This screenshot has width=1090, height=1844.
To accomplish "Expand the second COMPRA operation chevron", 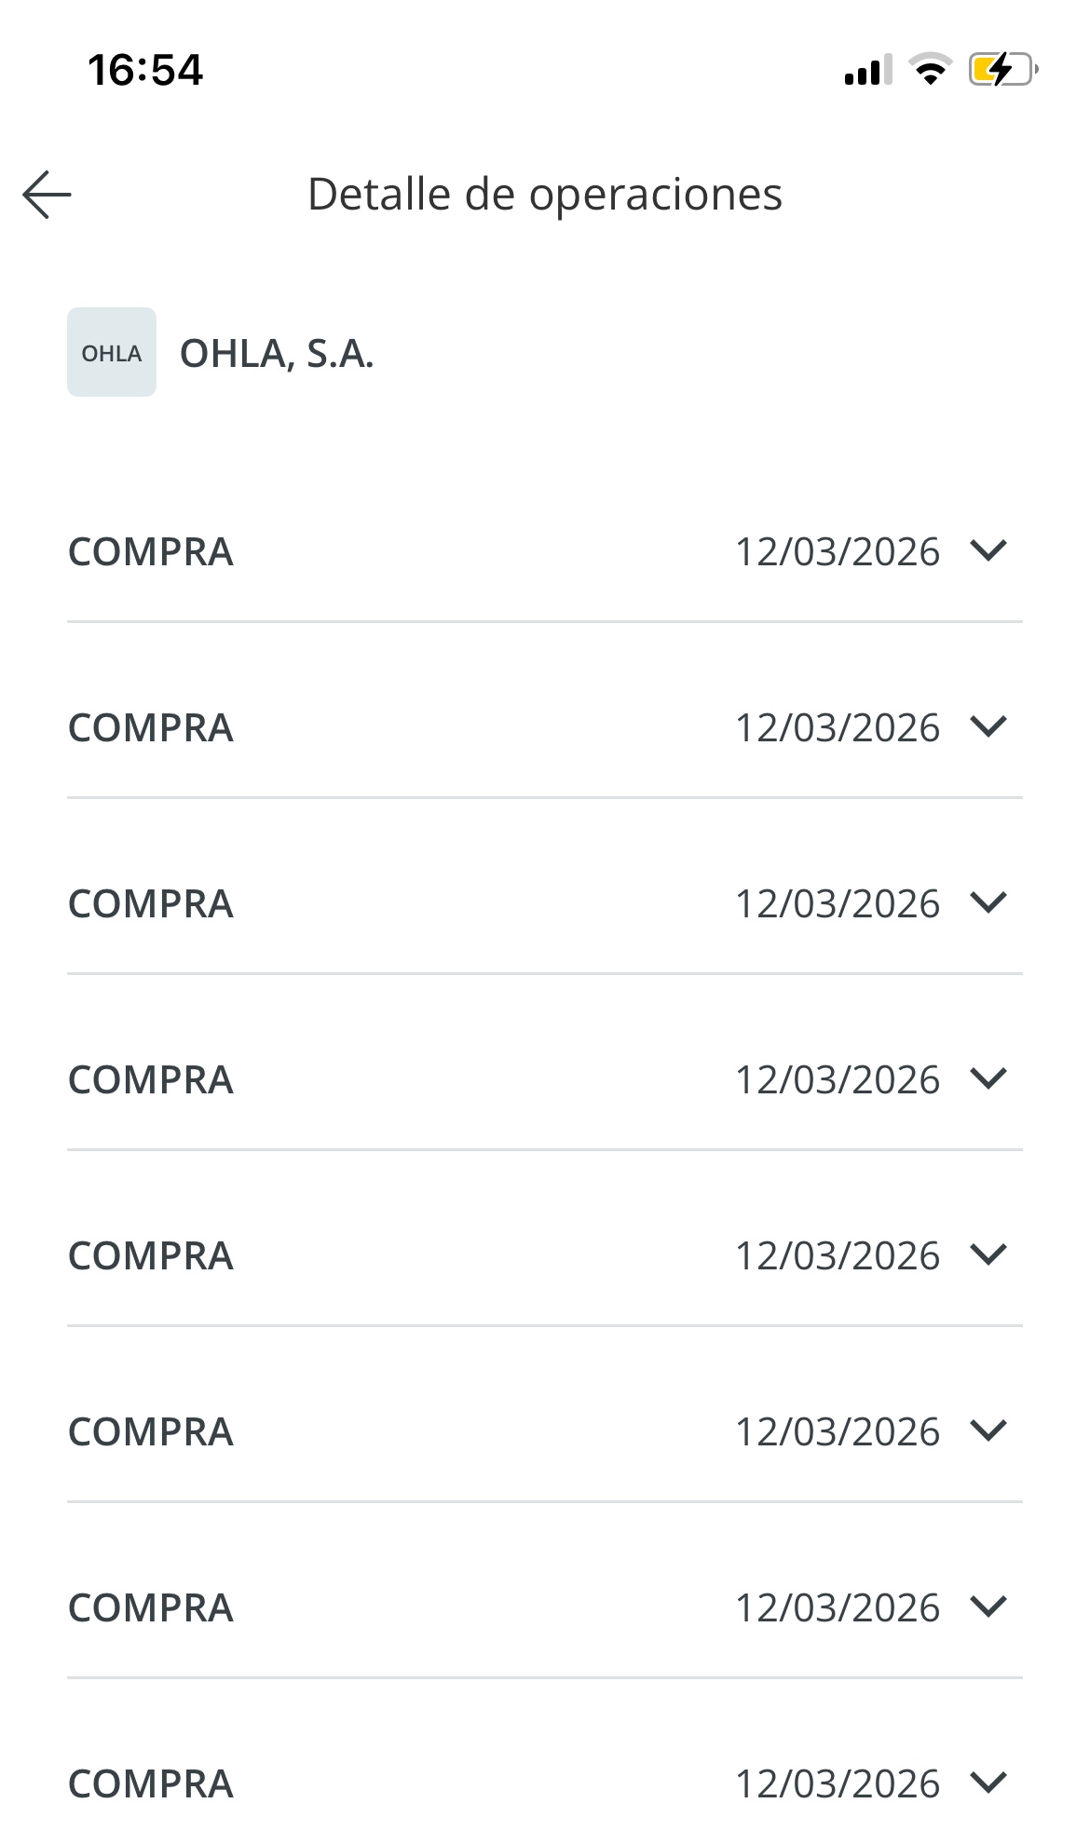I will point(988,726).
